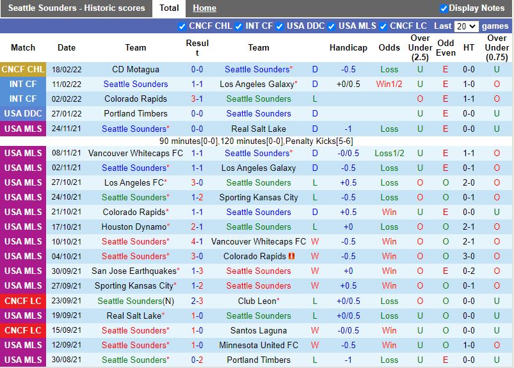Click the Over Under (2.5) column header
Viewport: 514px width, 368px height.
point(420,48)
